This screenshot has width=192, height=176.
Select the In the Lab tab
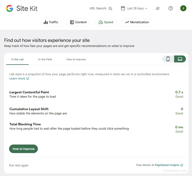click(x=17, y=59)
